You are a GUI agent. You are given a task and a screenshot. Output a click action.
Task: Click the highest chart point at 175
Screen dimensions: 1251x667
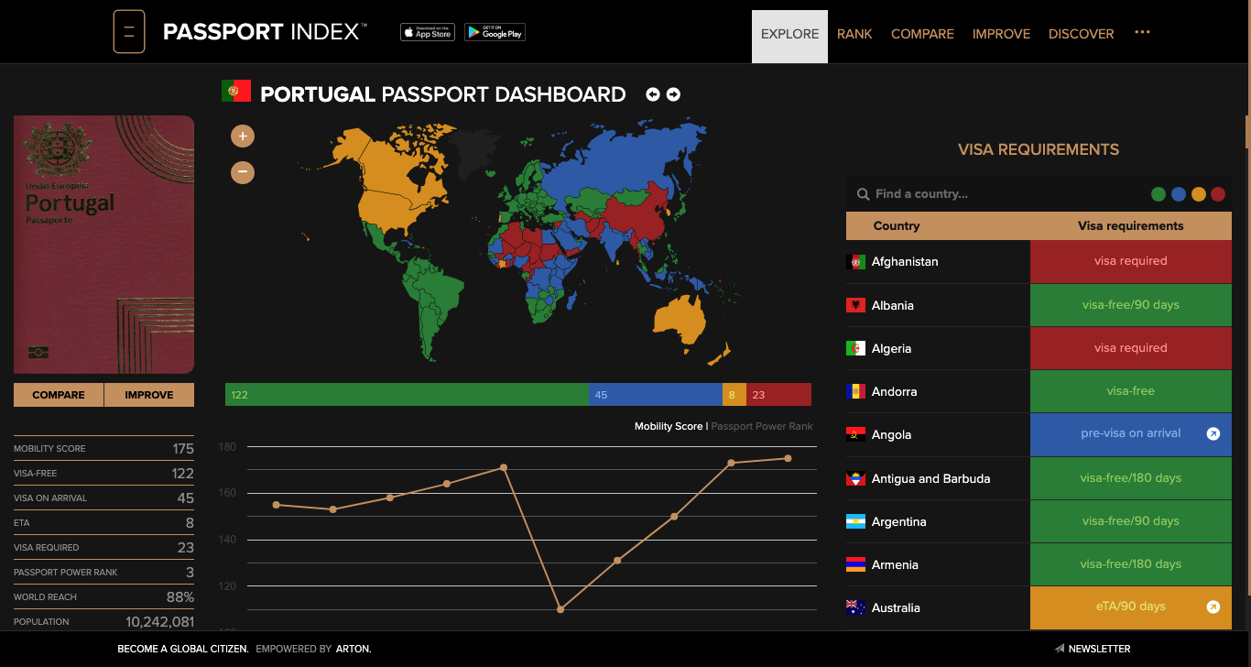(x=788, y=458)
